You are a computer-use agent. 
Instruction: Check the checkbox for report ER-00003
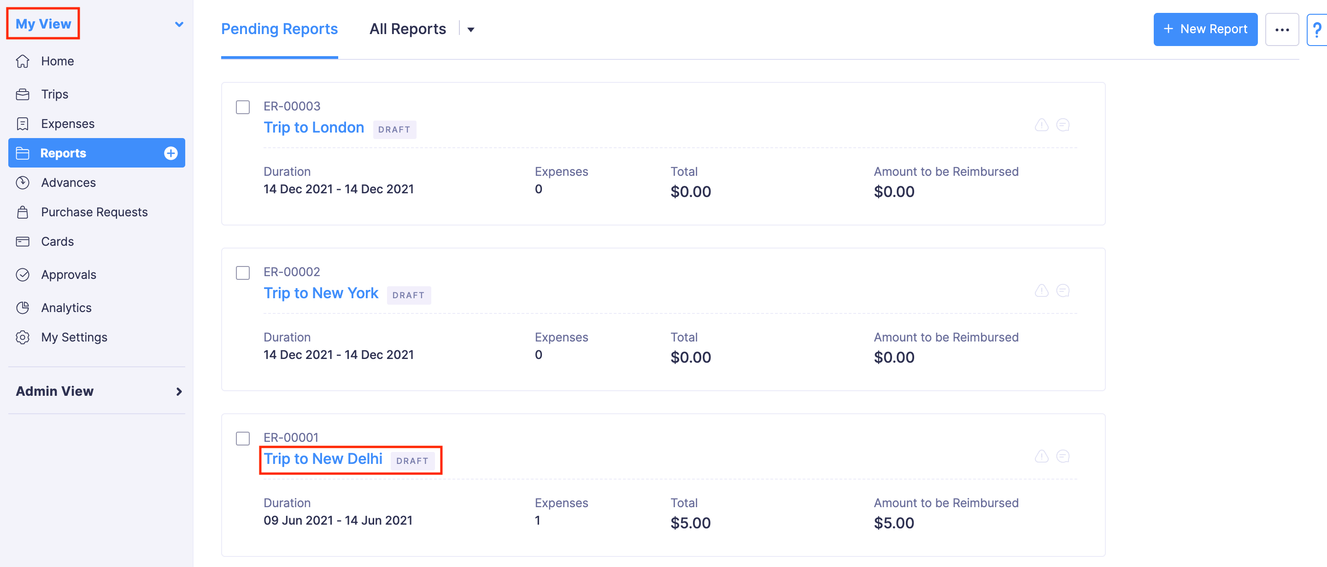(x=242, y=108)
